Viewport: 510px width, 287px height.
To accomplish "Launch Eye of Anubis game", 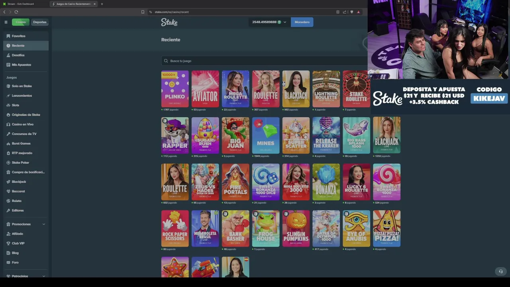I will [357, 229].
